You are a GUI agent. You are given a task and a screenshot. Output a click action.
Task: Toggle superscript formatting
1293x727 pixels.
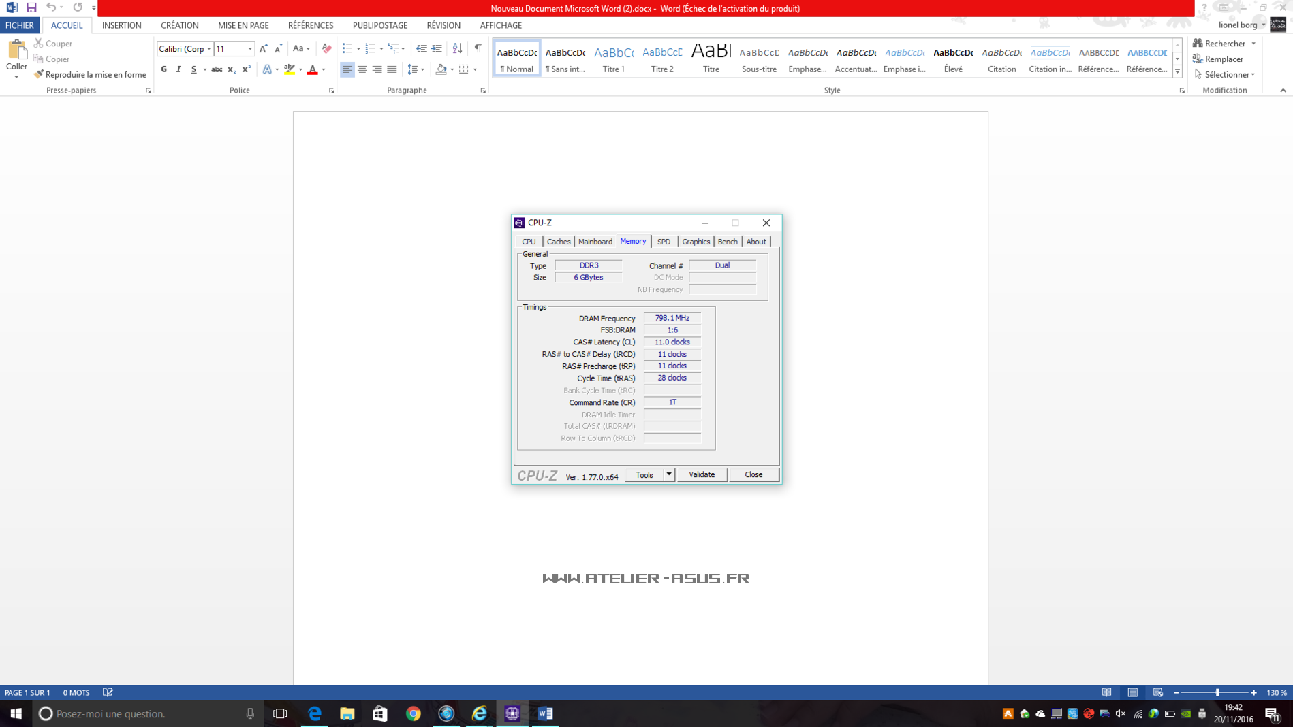(x=246, y=69)
